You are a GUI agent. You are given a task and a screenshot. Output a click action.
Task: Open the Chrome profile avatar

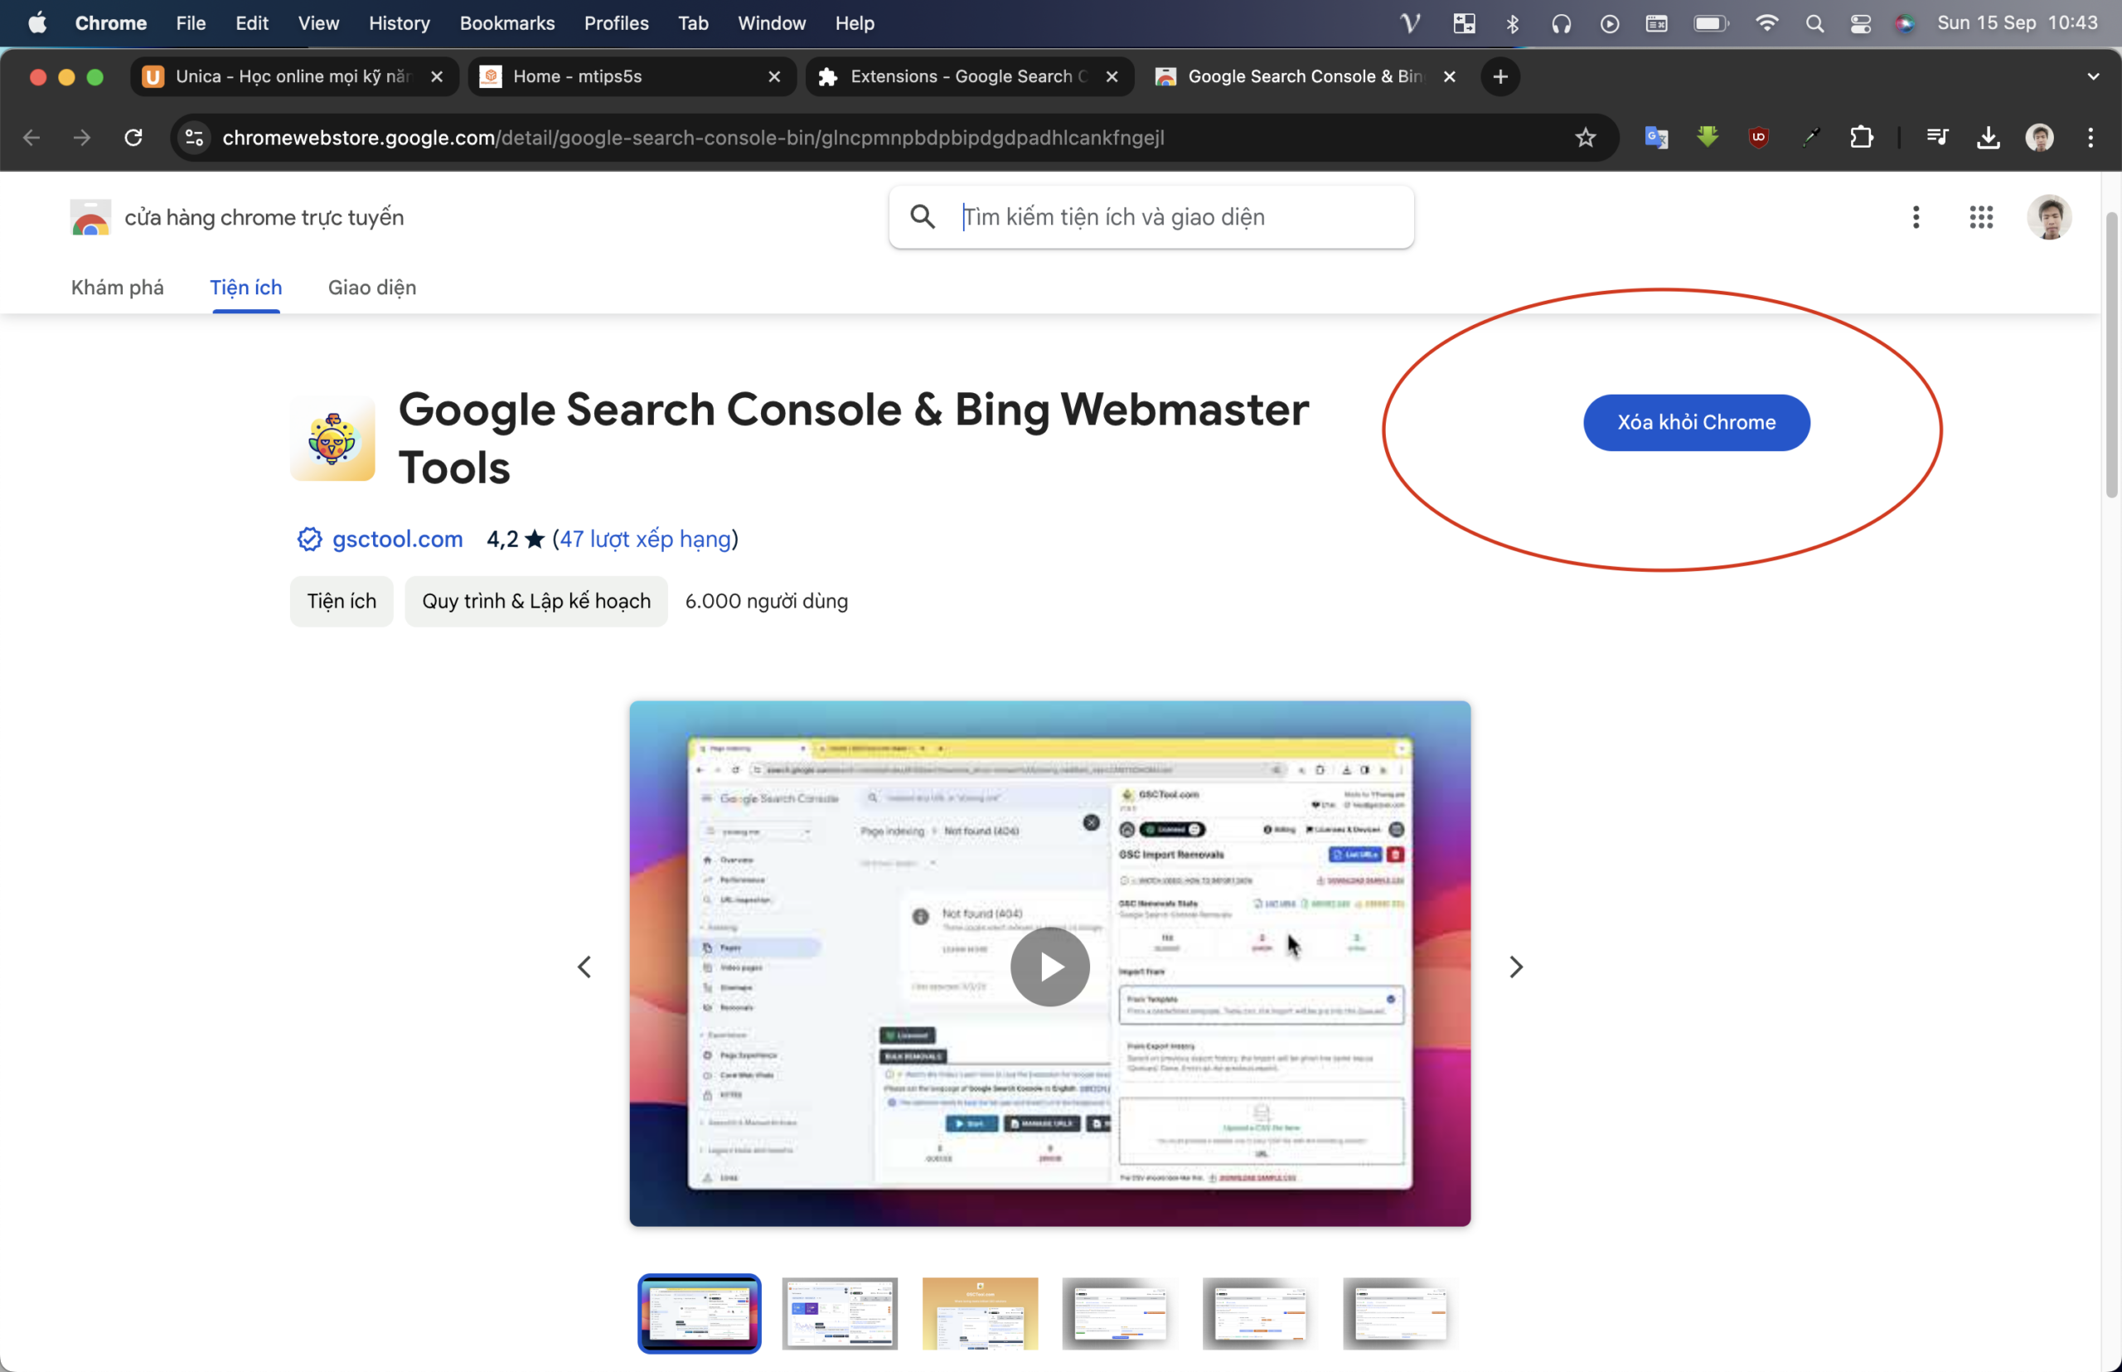2039,138
